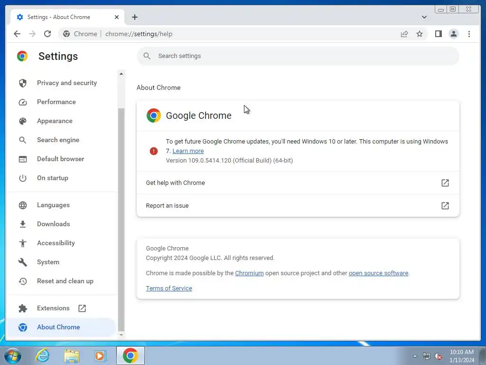Open the side panel icon
This screenshot has width=486, height=365.
point(438,34)
